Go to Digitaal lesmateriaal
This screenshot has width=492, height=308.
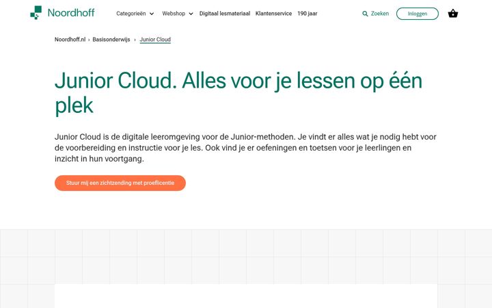(225, 14)
